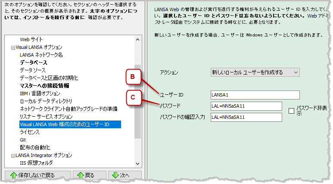Click the 戻る button
The image size is (333, 184).
coord(90,175)
